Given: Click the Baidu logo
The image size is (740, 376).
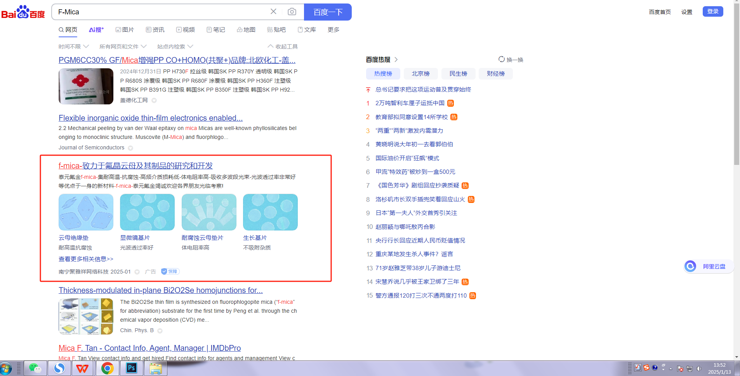Looking at the screenshot, I should click(x=23, y=12).
